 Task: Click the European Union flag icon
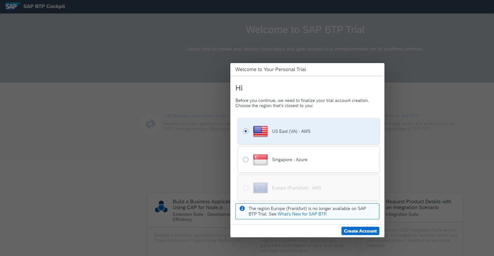[260, 188]
